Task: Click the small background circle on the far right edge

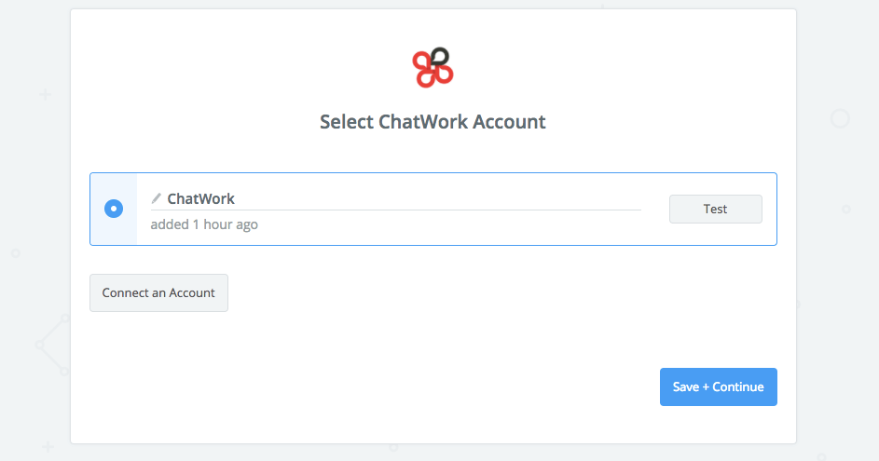Action: point(846,210)
